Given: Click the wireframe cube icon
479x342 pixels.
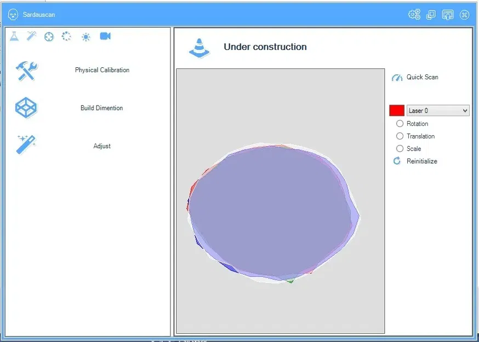Looking at the screenshot, I should (26, 108).
